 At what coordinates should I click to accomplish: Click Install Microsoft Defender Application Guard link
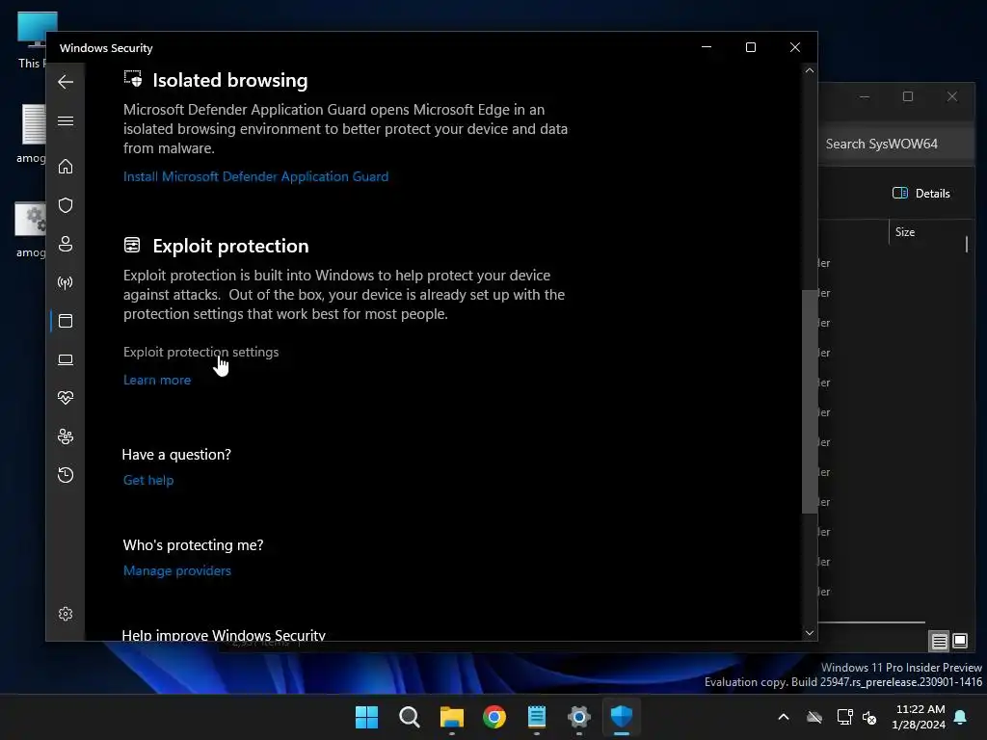255,177
